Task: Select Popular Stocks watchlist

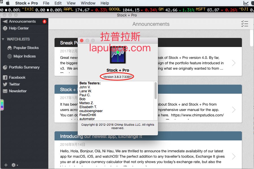Action: tap(24, 48)
